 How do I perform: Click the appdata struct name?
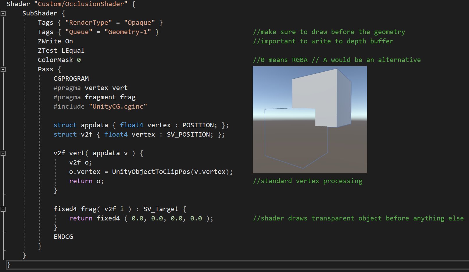[95, 125]
